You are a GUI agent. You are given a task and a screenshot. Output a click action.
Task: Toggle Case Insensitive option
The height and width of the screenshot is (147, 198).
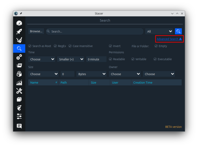81,46
